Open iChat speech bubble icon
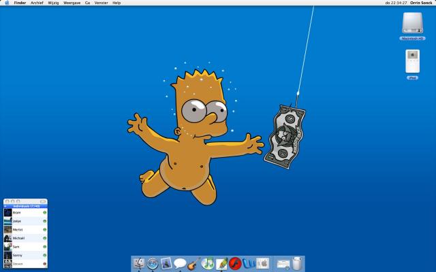Viewport: 436px width, 272px height. (180, 263)
